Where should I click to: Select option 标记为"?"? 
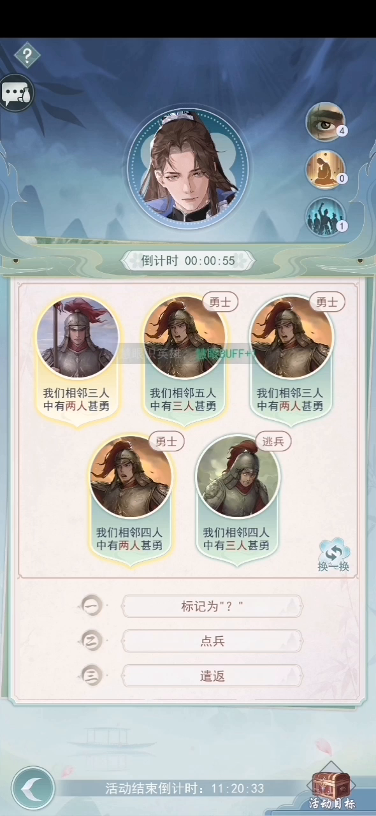[x=212, y=606]
